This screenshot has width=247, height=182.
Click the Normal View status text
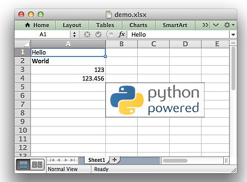[x=63, y=169]
